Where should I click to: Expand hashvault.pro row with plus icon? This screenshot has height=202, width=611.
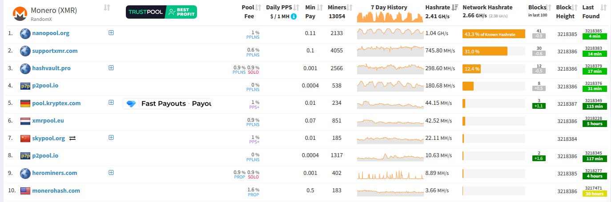pos(111,68)
